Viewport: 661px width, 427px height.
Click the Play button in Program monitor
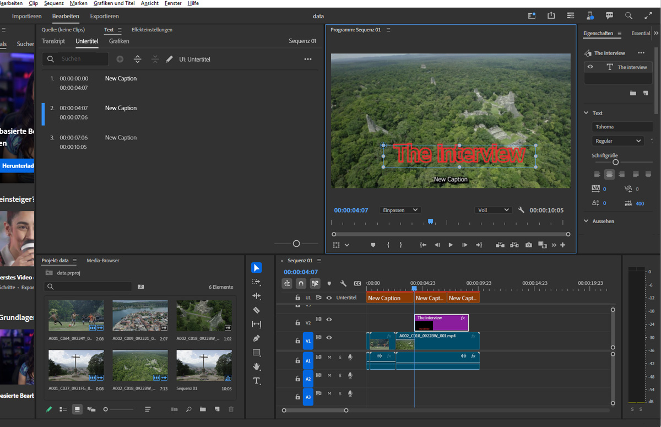point(451,245)
